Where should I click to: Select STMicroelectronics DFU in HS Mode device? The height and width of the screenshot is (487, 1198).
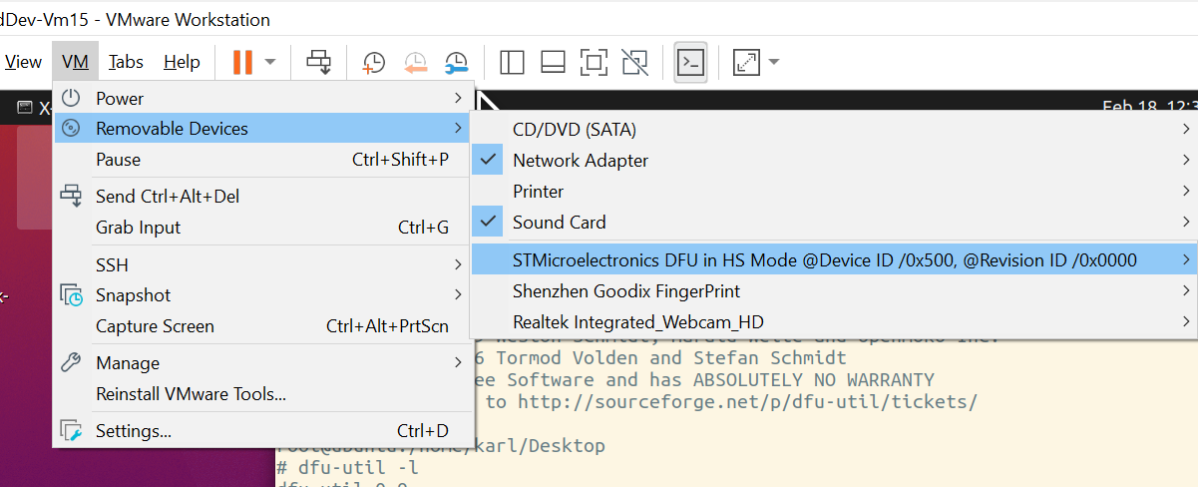coord(834,260)
